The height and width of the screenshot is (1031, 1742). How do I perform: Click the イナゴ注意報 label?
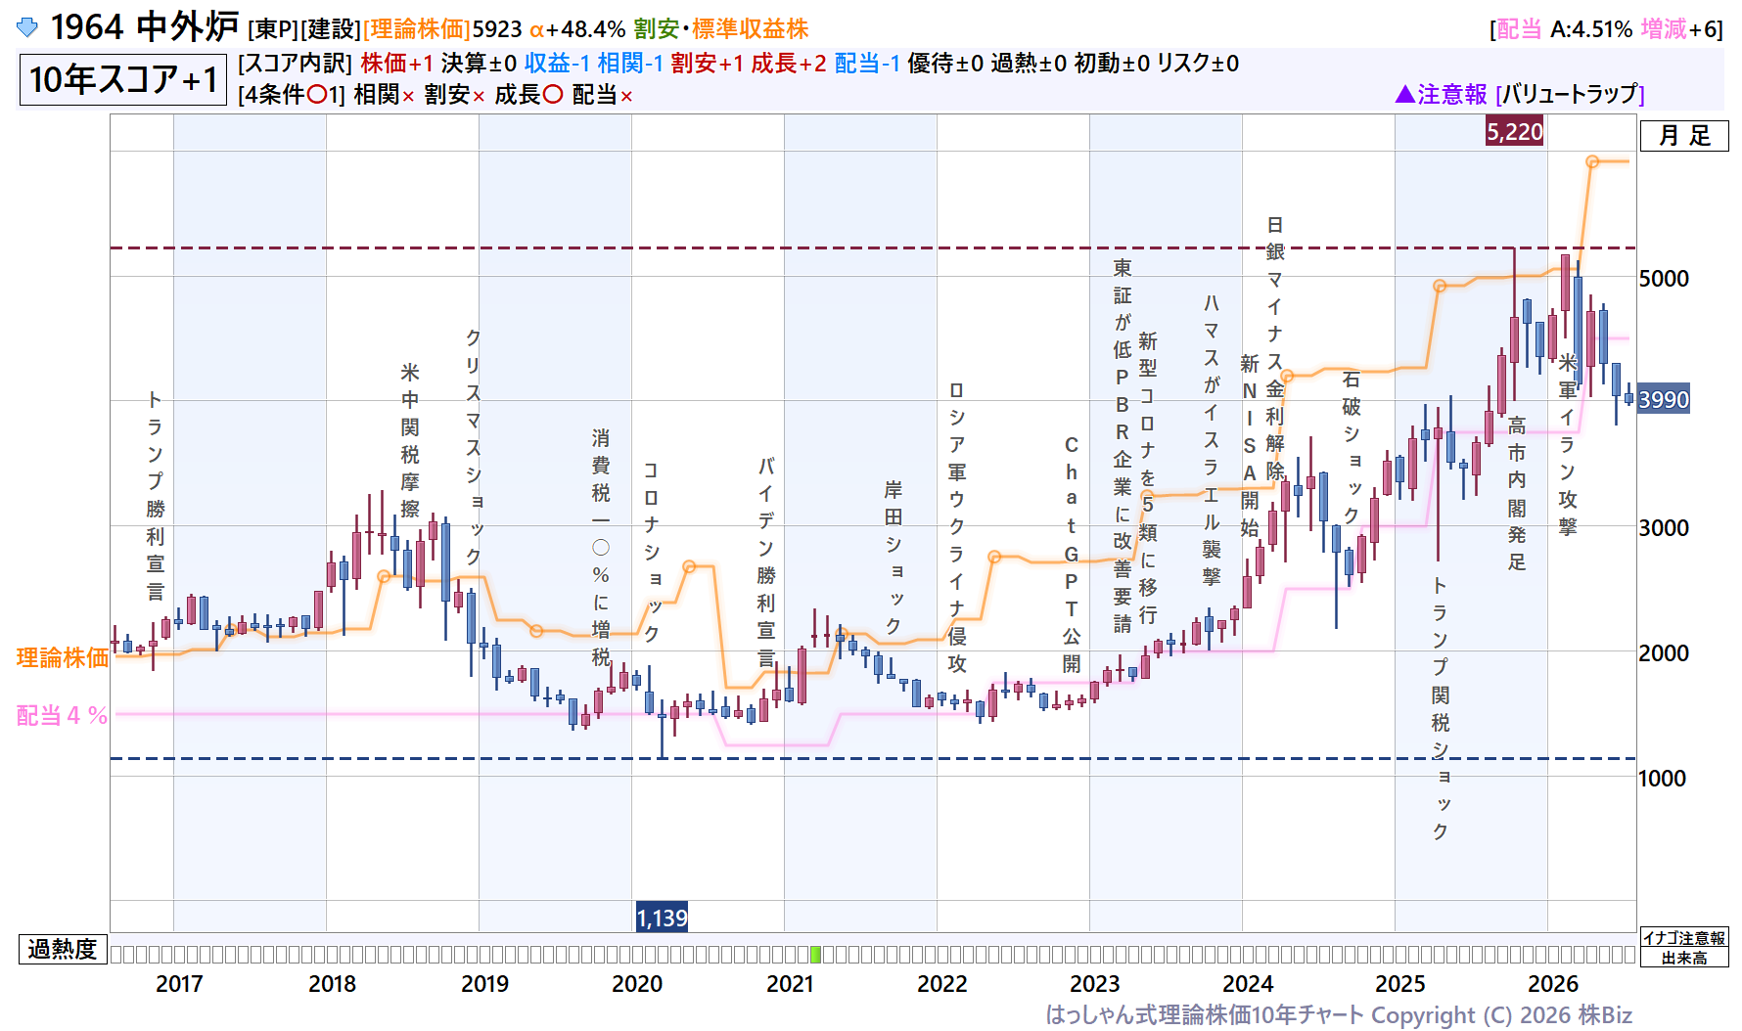[x=1683, y=937]
